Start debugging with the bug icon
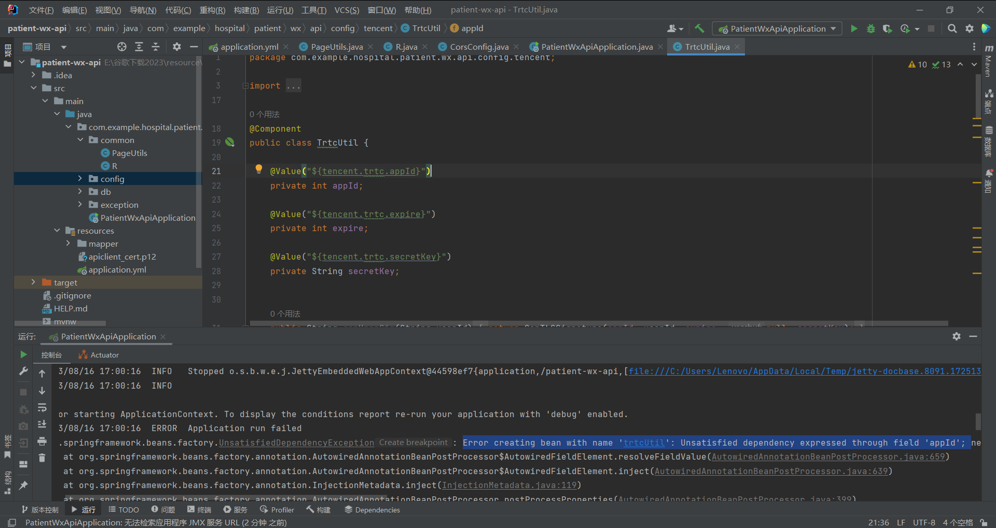996x528 pixels. [x=871, y=28]
